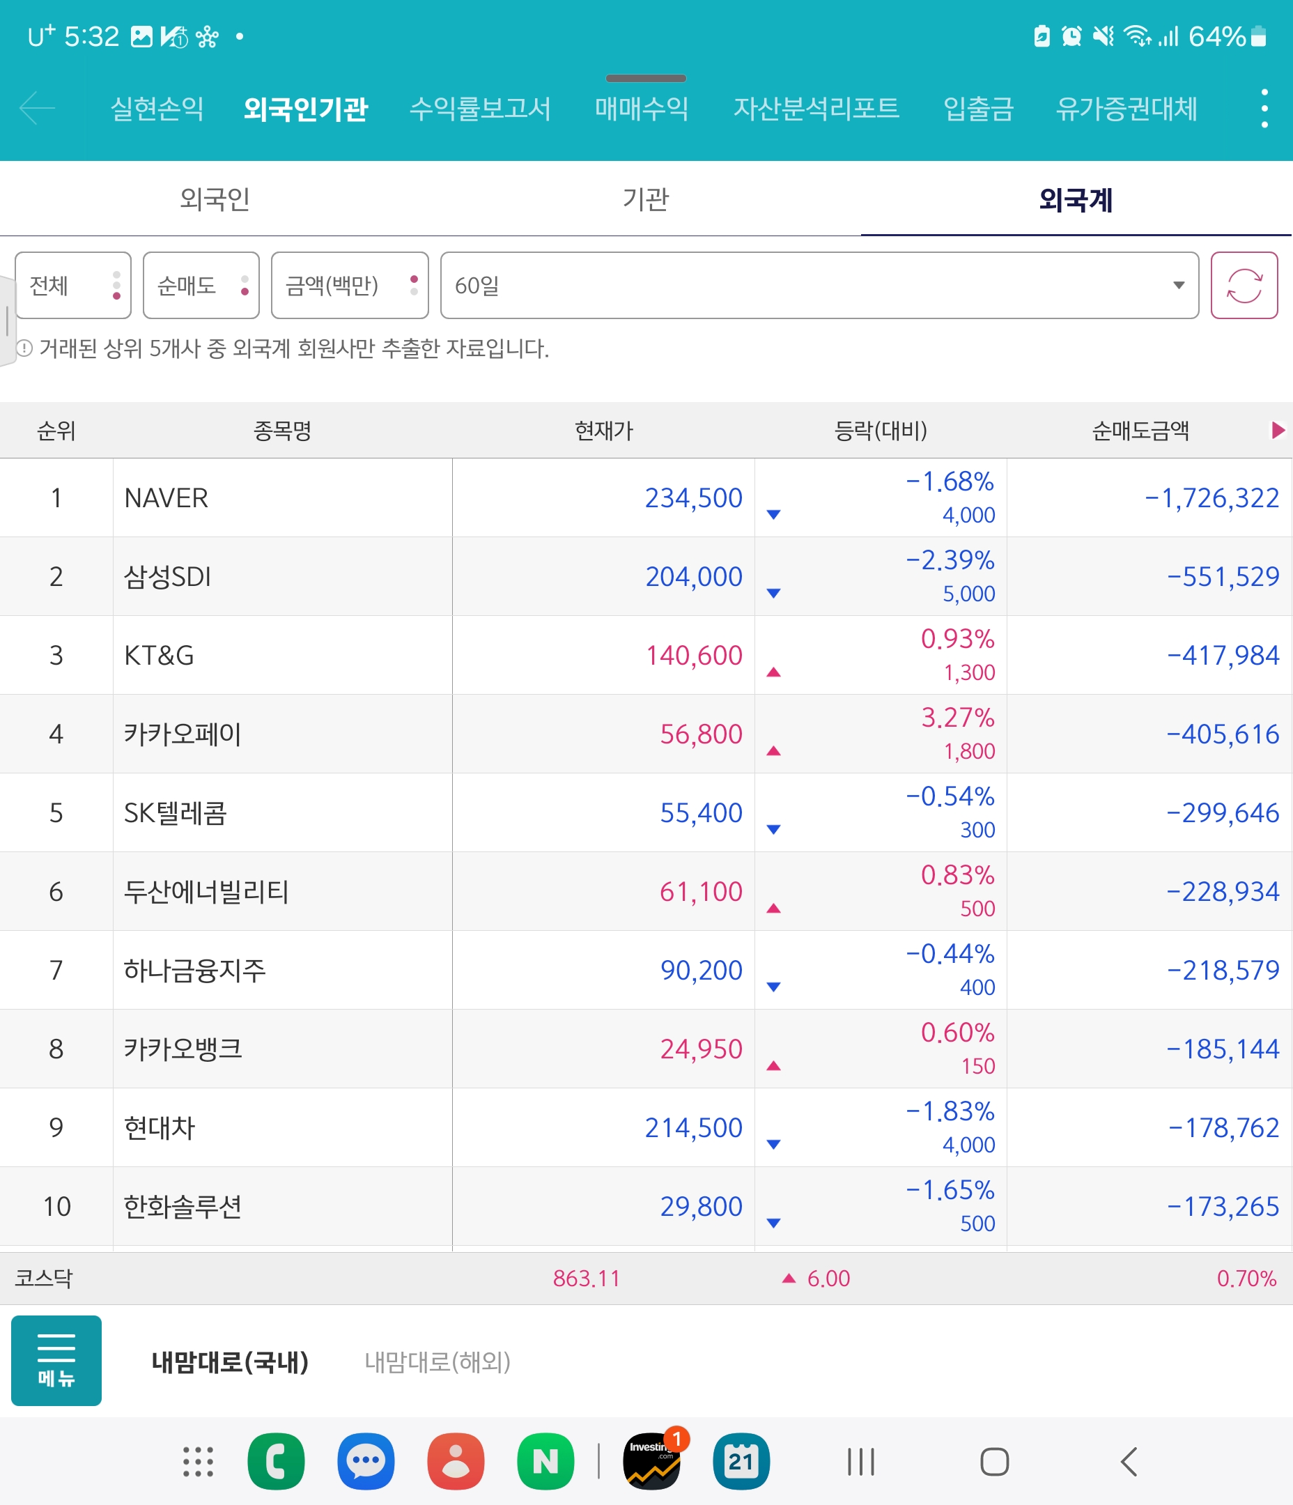Tap the 등락(대비) column header
The width and height of the screenshot is (1293, 1505).
[x=881, y=431]
